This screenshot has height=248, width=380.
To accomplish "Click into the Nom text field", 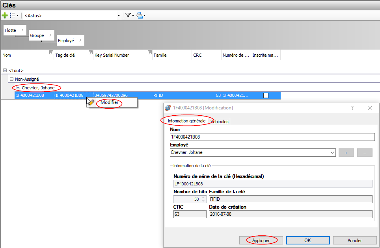I will [x=272, y=137].
